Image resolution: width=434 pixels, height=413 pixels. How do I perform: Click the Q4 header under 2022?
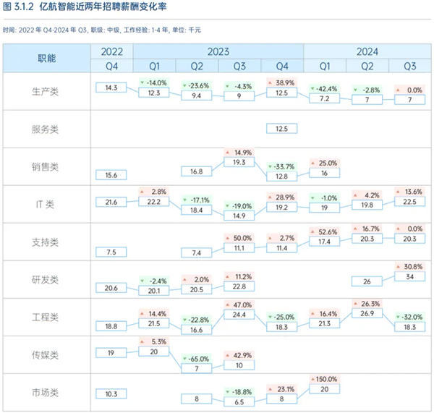[x=112, y=67]
